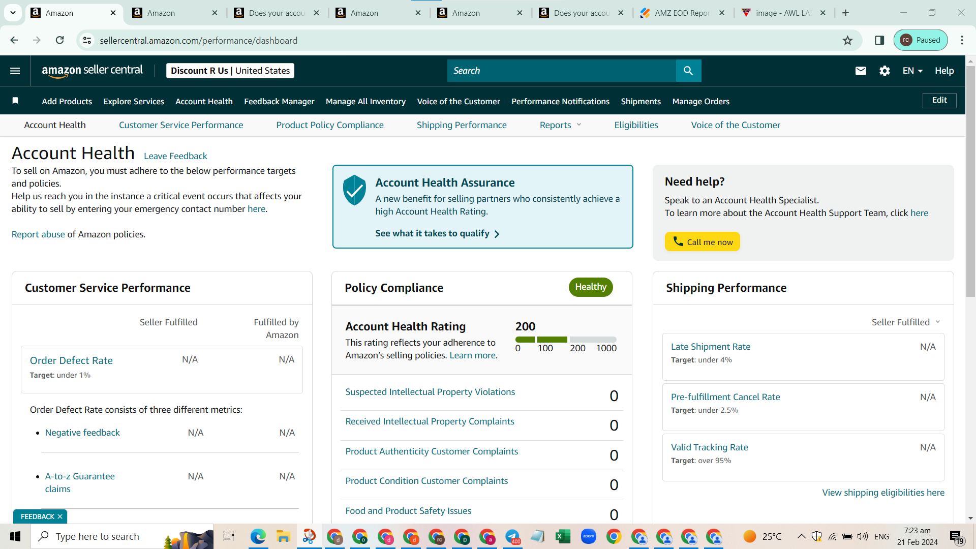Expand See what it takes to qualify
Viewport: 976px width, 549px height.
tap(437, 233)
